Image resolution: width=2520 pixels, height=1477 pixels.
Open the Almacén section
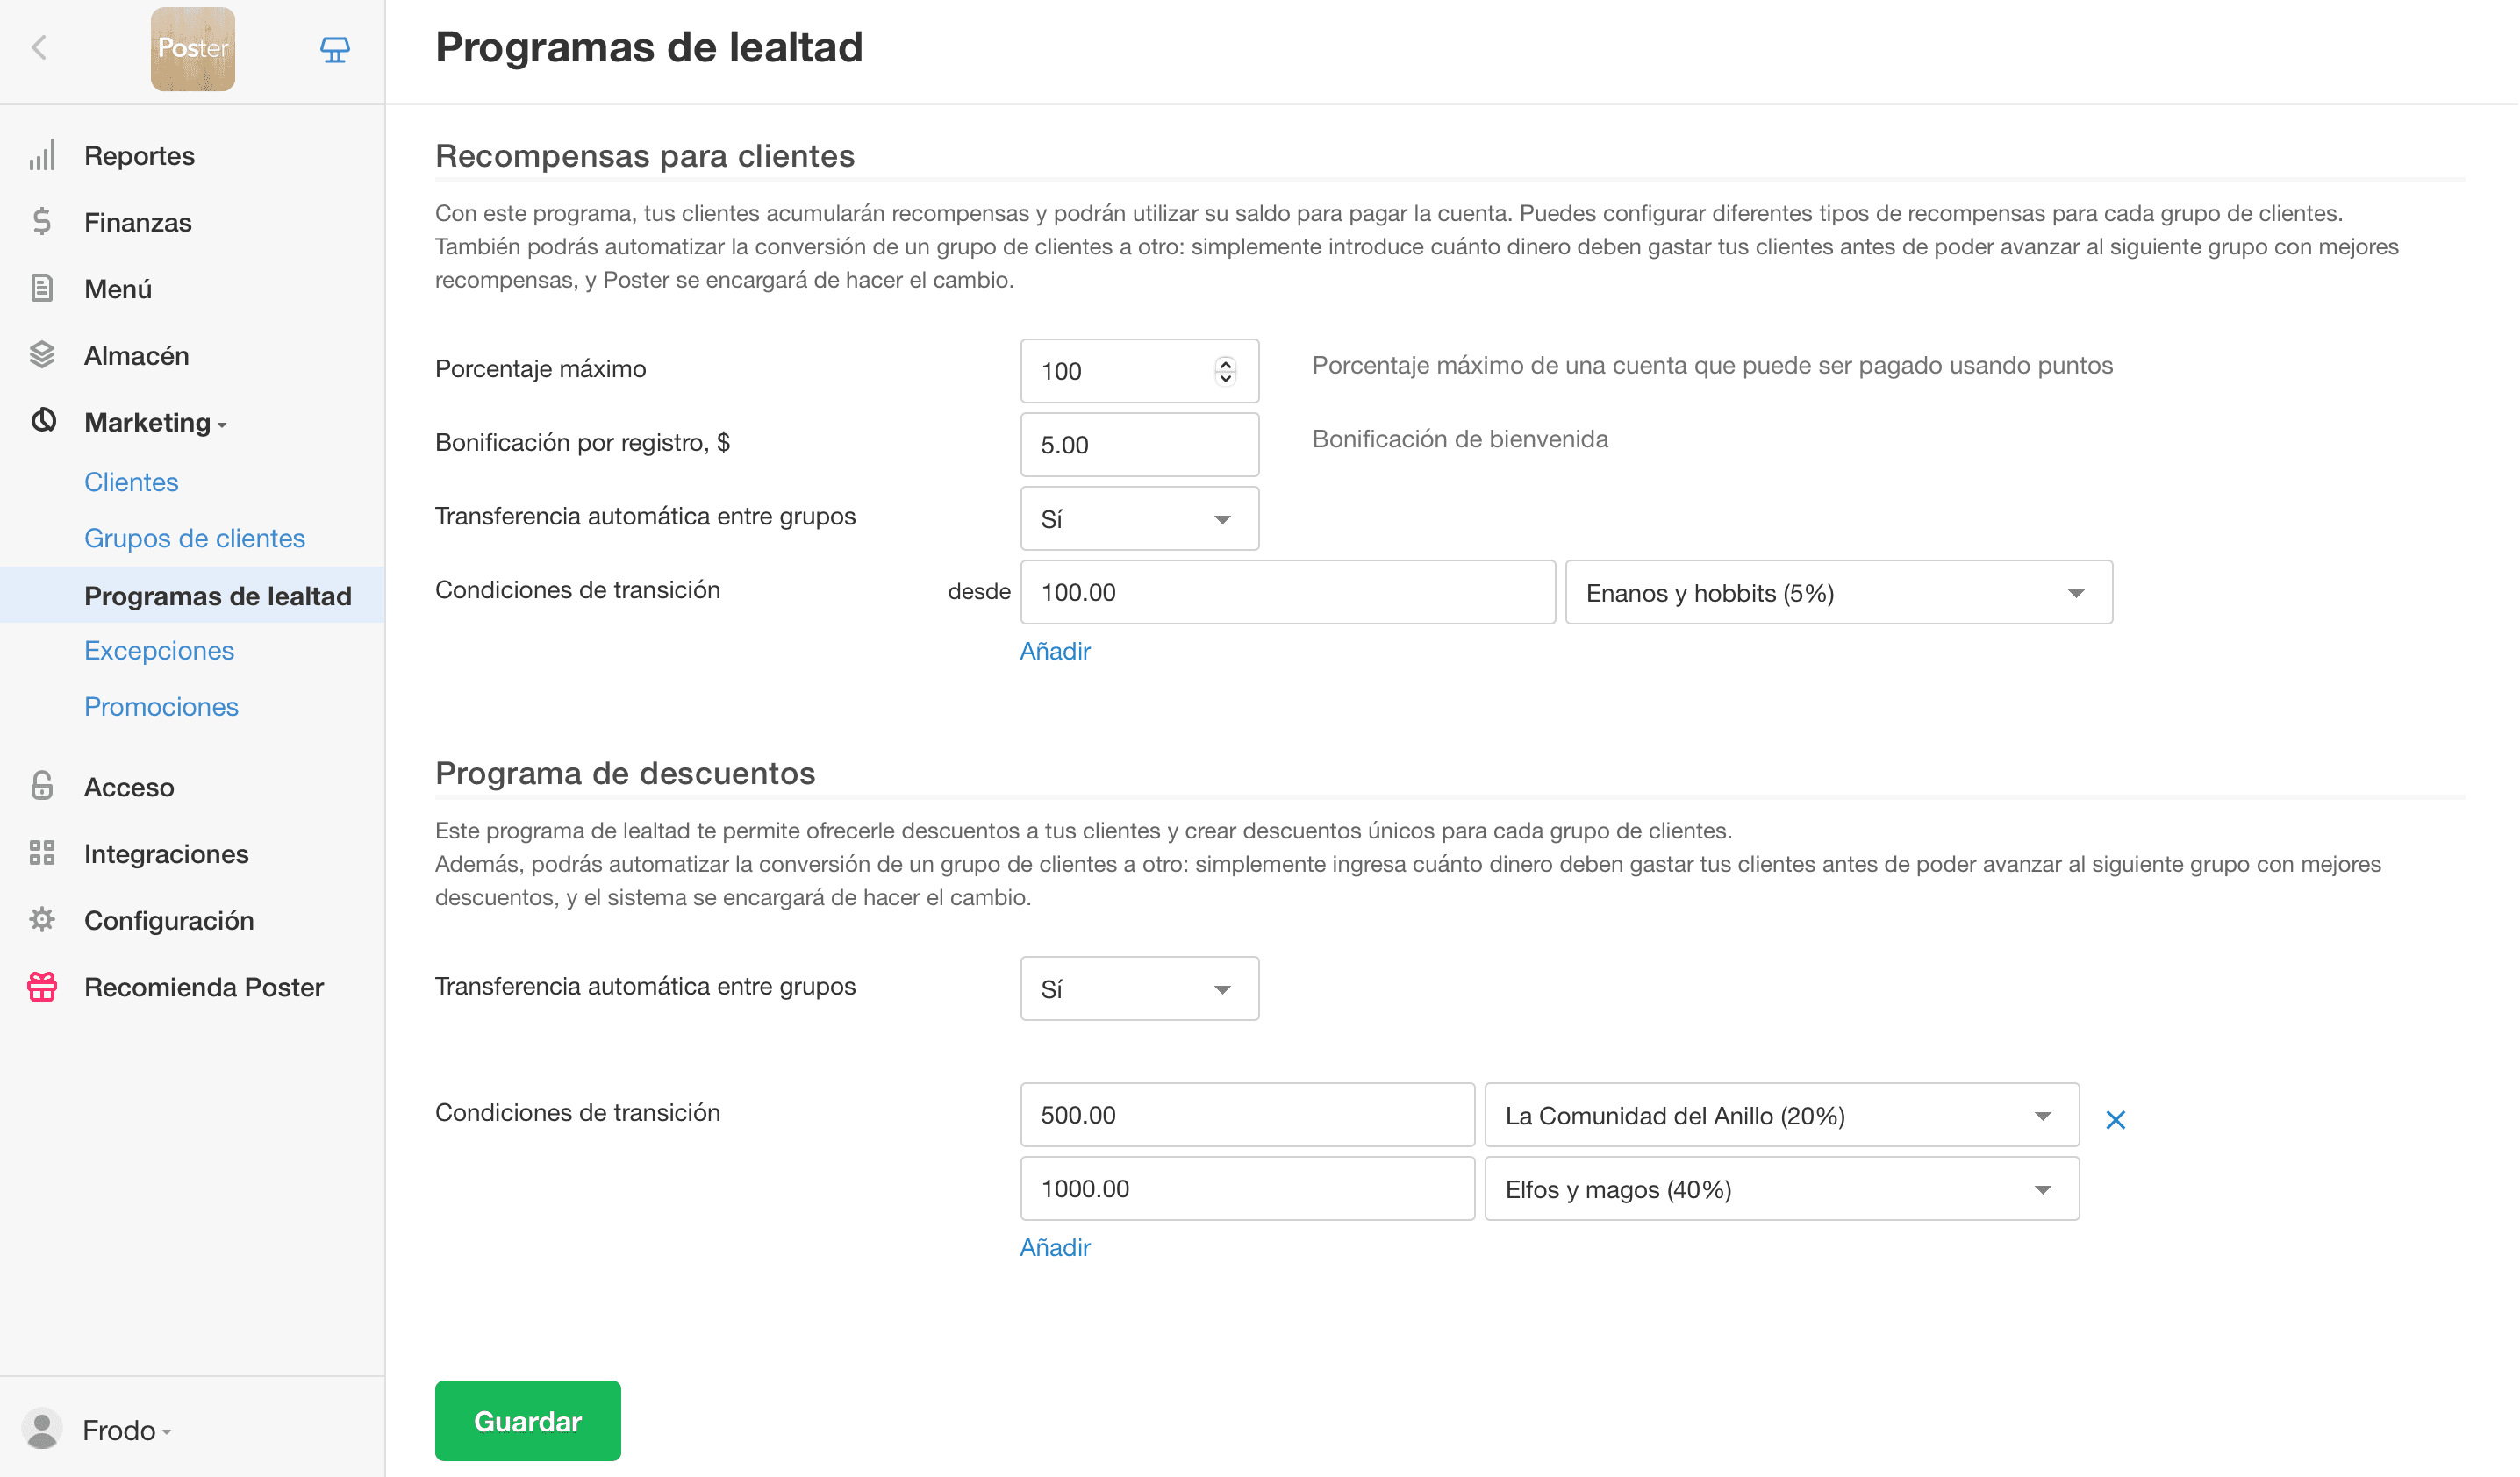pos(136,354)
